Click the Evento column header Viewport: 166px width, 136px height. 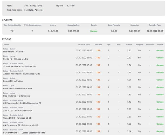[x=6, y=44]
